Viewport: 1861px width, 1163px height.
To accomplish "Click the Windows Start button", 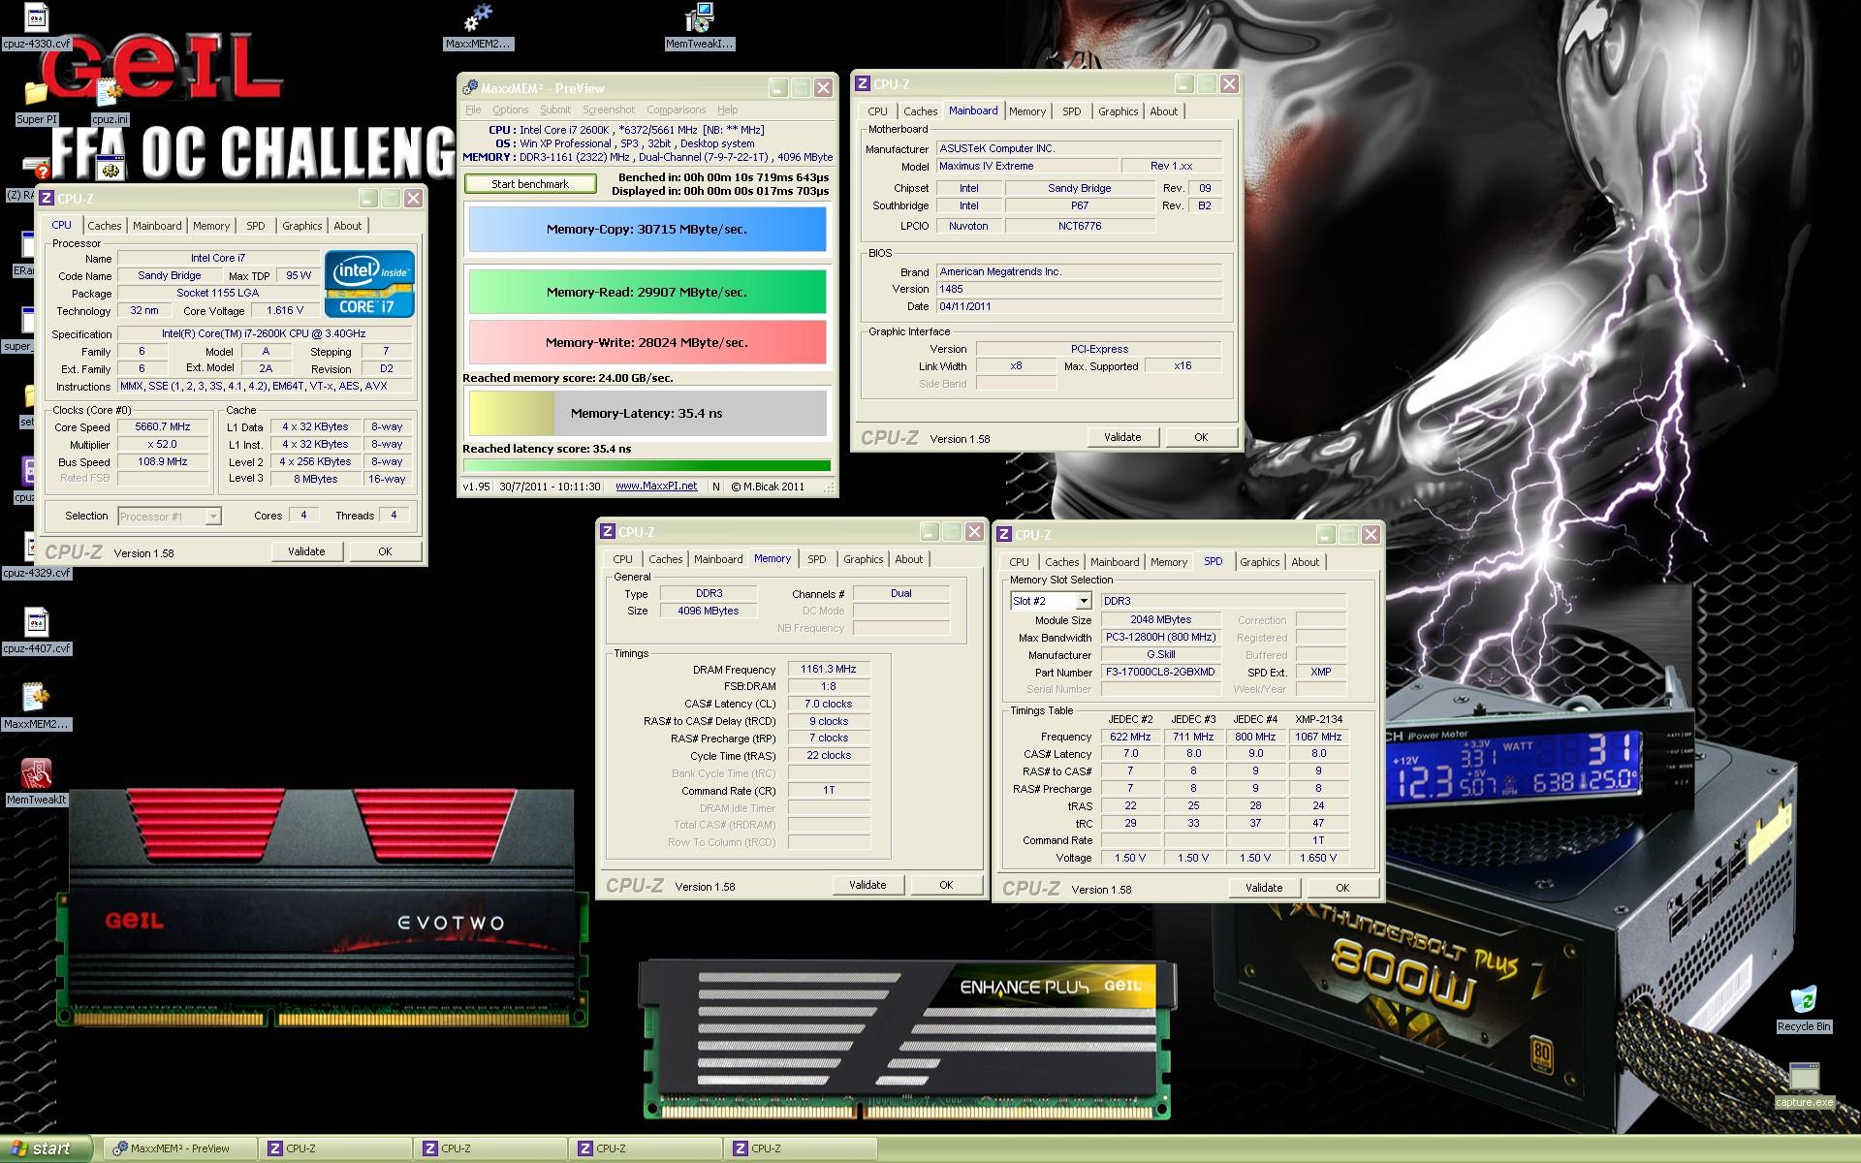I will tap(46, 1148).
